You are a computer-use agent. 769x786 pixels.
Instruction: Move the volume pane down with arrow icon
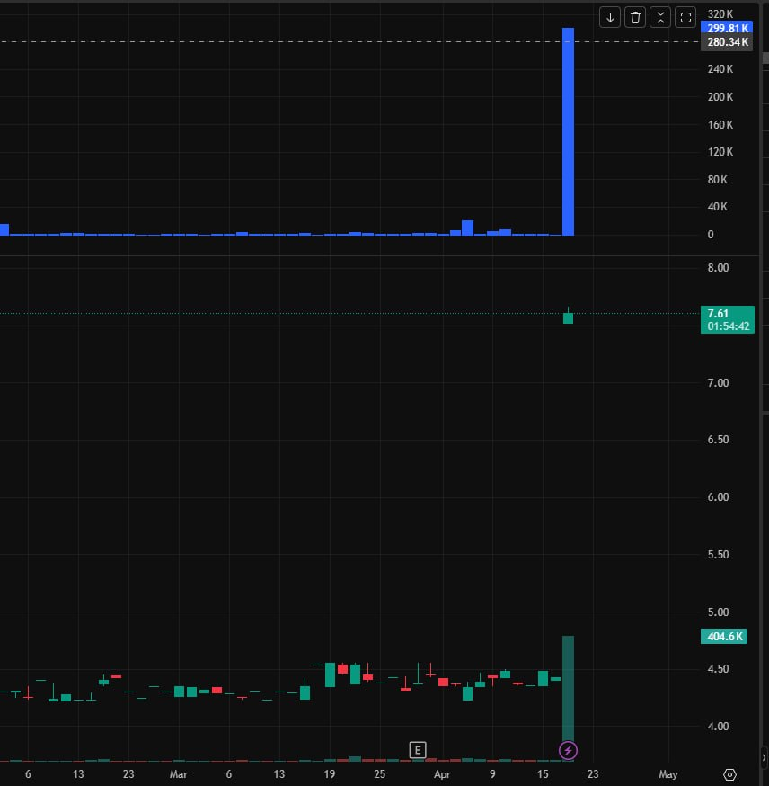point(610,18)
